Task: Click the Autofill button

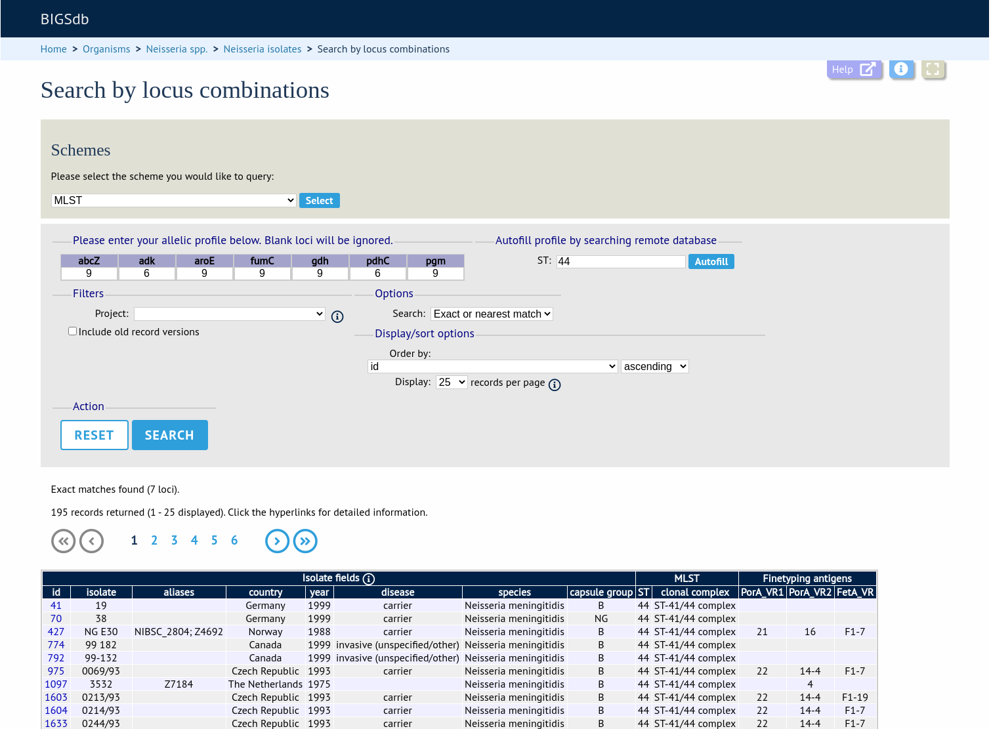Action: pyautogui.click(x=711, y=262)
